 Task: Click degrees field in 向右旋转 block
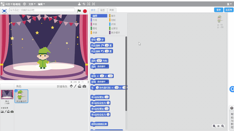coord(106,45)
